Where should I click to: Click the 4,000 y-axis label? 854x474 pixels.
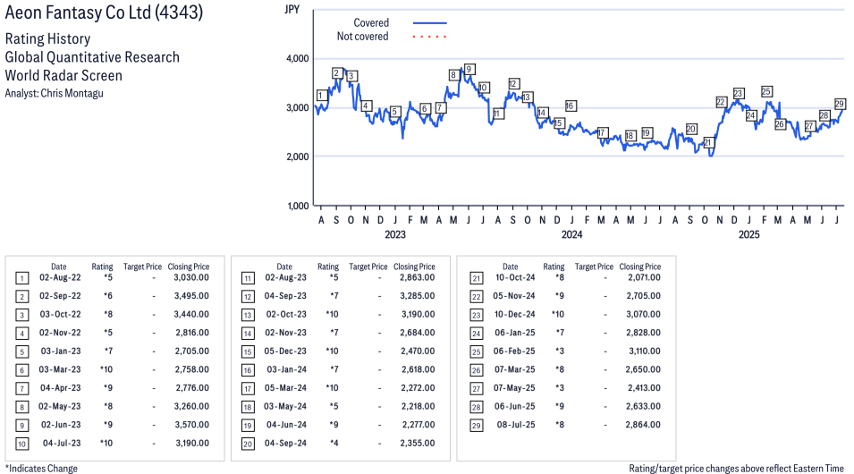[x=298, y=58]
